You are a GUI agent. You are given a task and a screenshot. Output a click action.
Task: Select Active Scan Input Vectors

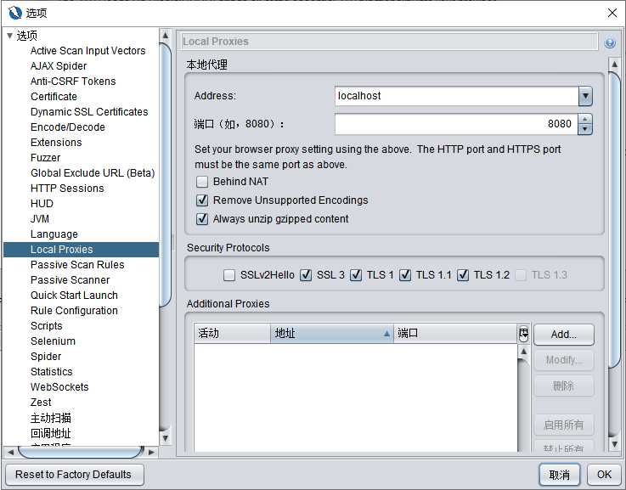87,51
